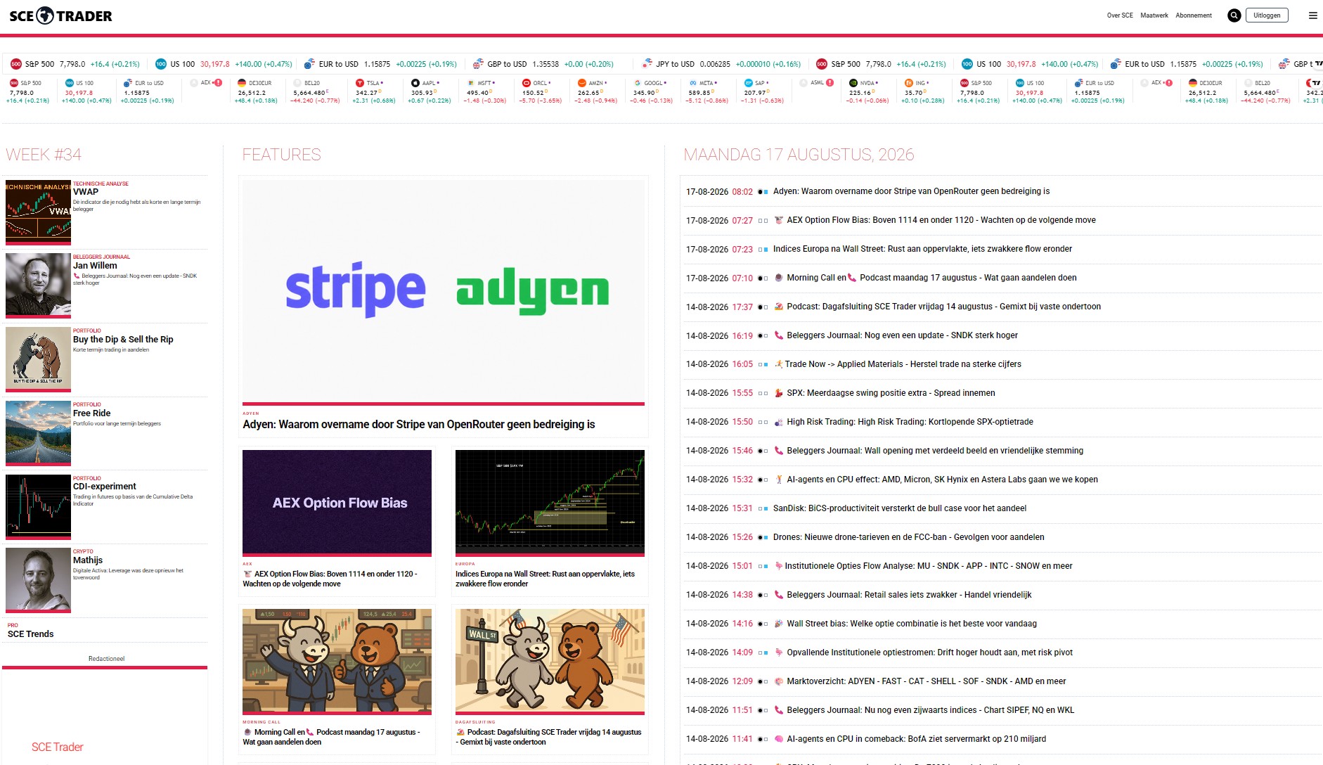Click the Uitloggen button
The height and width of the screenshot is (765, 1323).
1267,15
